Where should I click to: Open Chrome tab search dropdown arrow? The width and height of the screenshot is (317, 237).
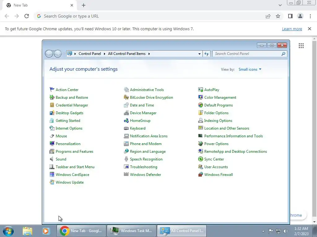280,5
